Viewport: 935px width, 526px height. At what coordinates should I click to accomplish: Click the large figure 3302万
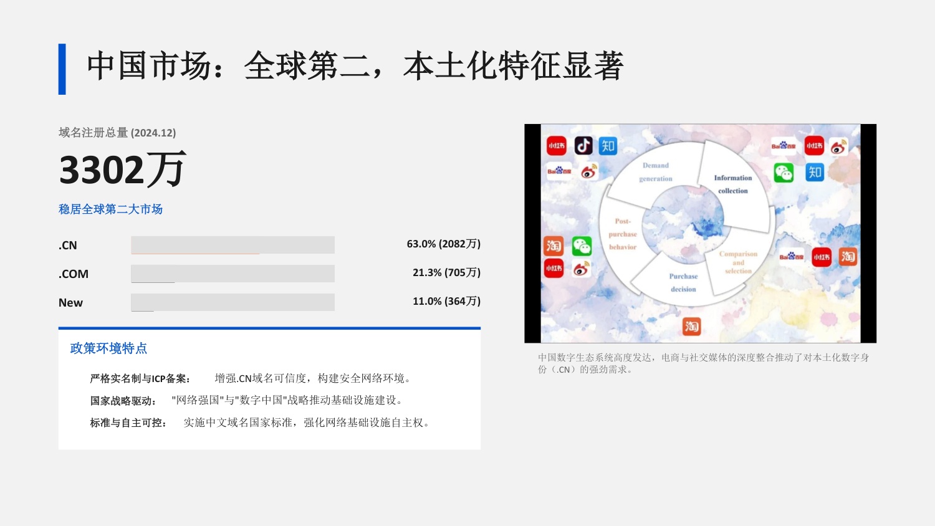pos(122,170)
